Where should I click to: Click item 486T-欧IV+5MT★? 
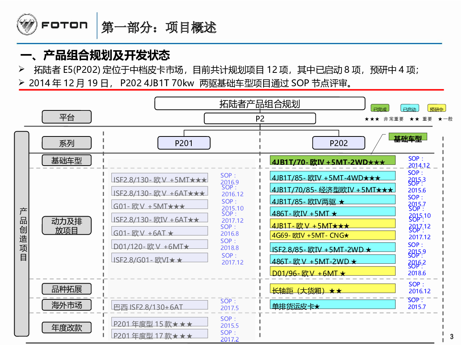[x=333, y=211]
